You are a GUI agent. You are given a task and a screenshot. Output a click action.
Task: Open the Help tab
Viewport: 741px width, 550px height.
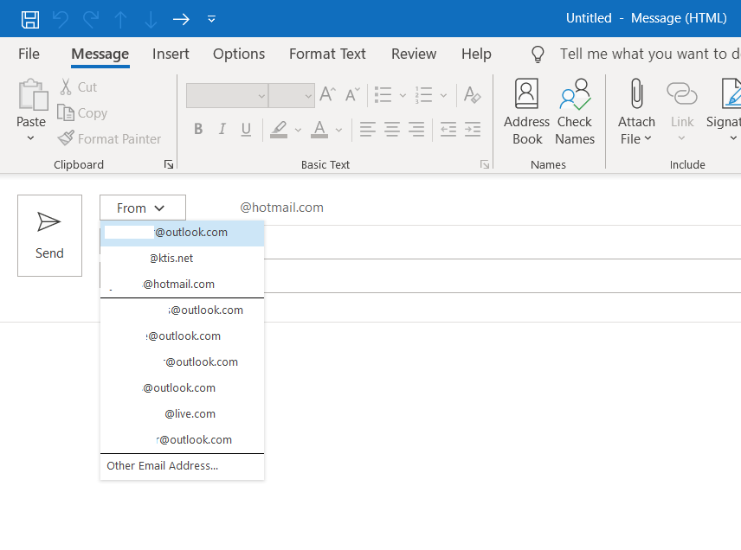pos(476,54)
